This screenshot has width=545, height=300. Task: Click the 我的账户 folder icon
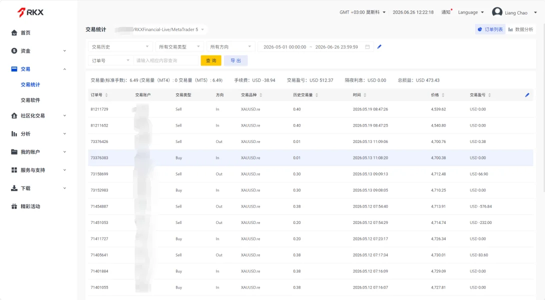(14, 151)
